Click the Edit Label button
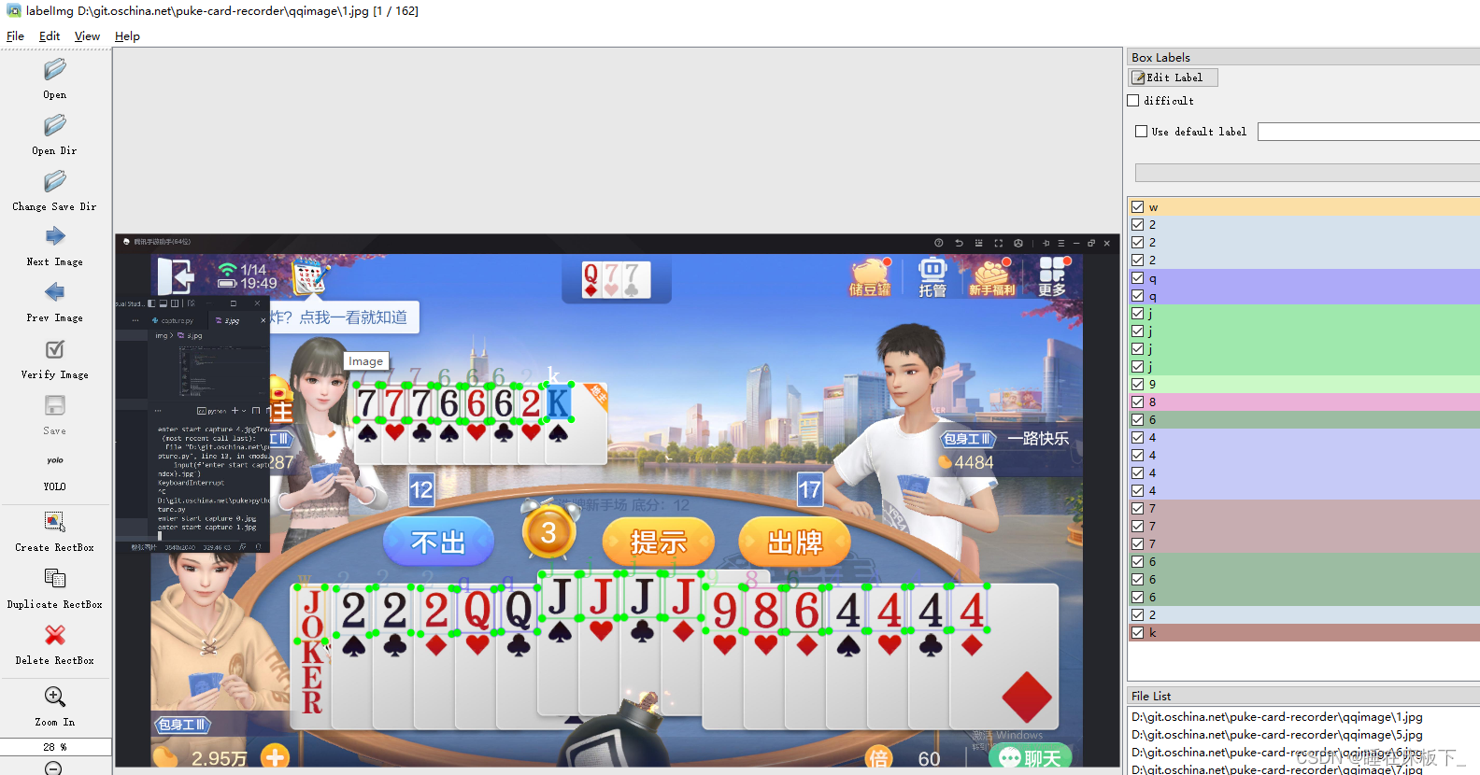Screen dimensions: 1480x775 1174,77
